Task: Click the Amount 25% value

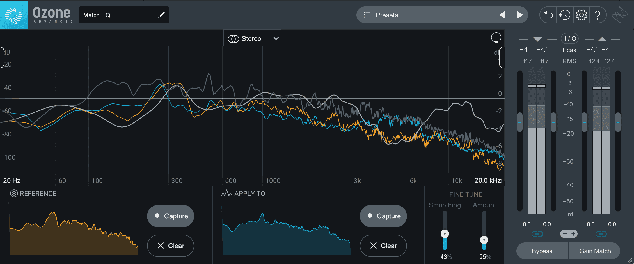Action: click(485, 257)
